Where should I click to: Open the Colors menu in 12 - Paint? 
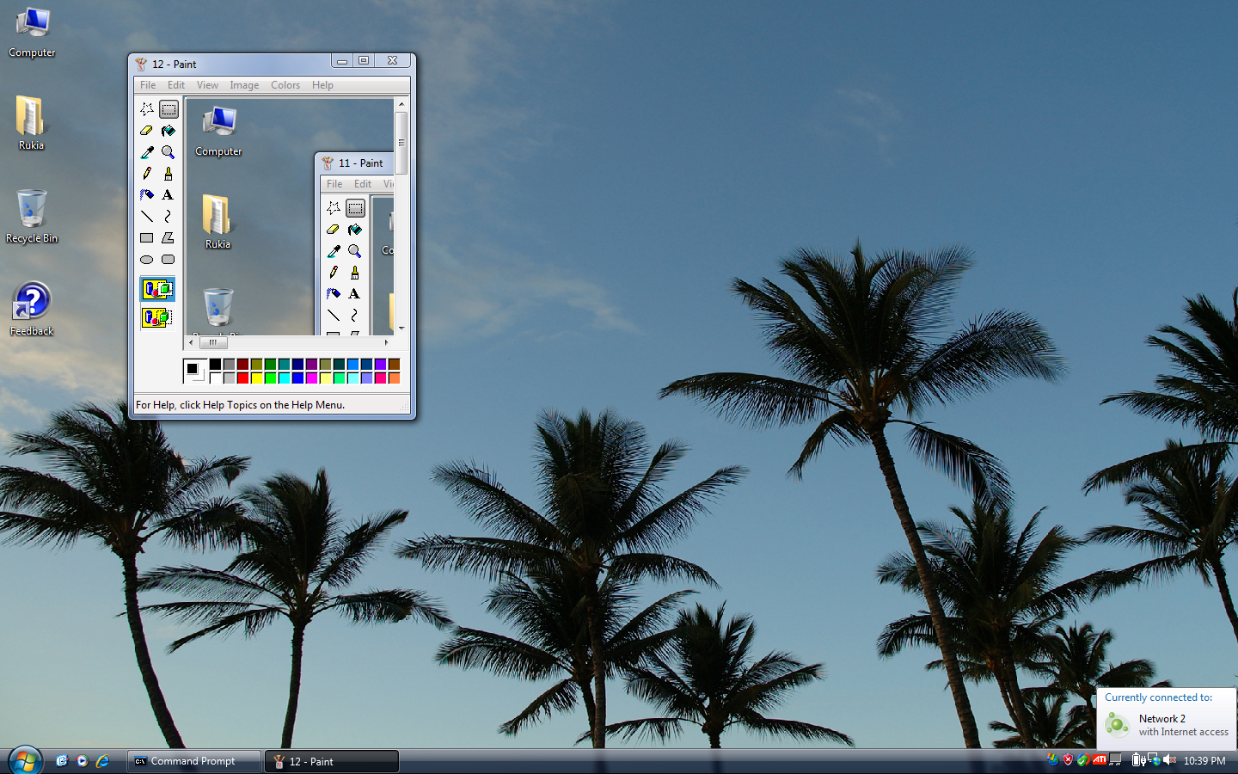point(285,85)
